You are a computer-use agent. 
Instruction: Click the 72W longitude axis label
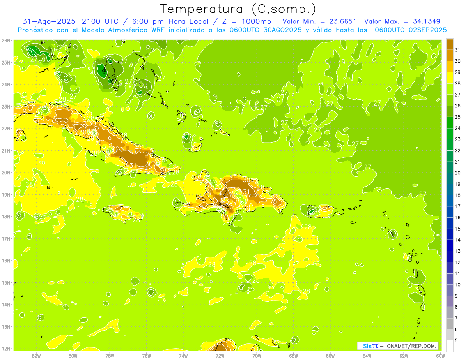pos(220,356)
